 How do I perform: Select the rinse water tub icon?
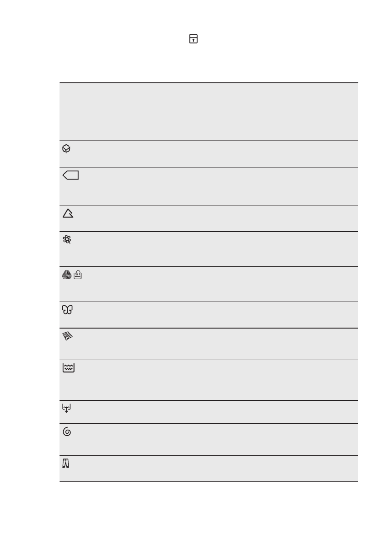tap(68, 368)
